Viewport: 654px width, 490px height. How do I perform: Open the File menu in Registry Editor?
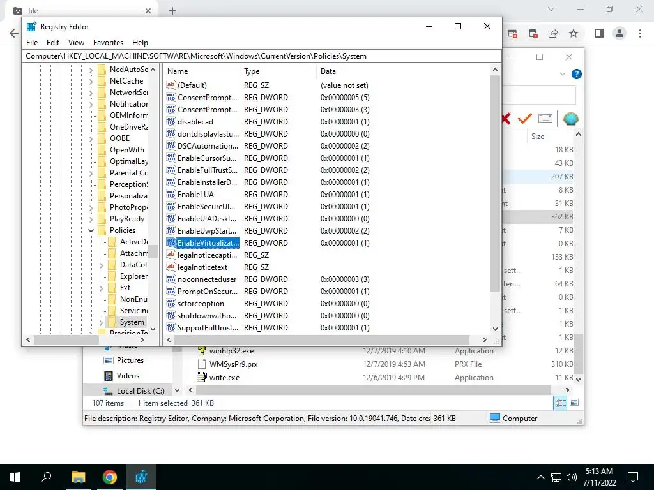click(32, 43)
